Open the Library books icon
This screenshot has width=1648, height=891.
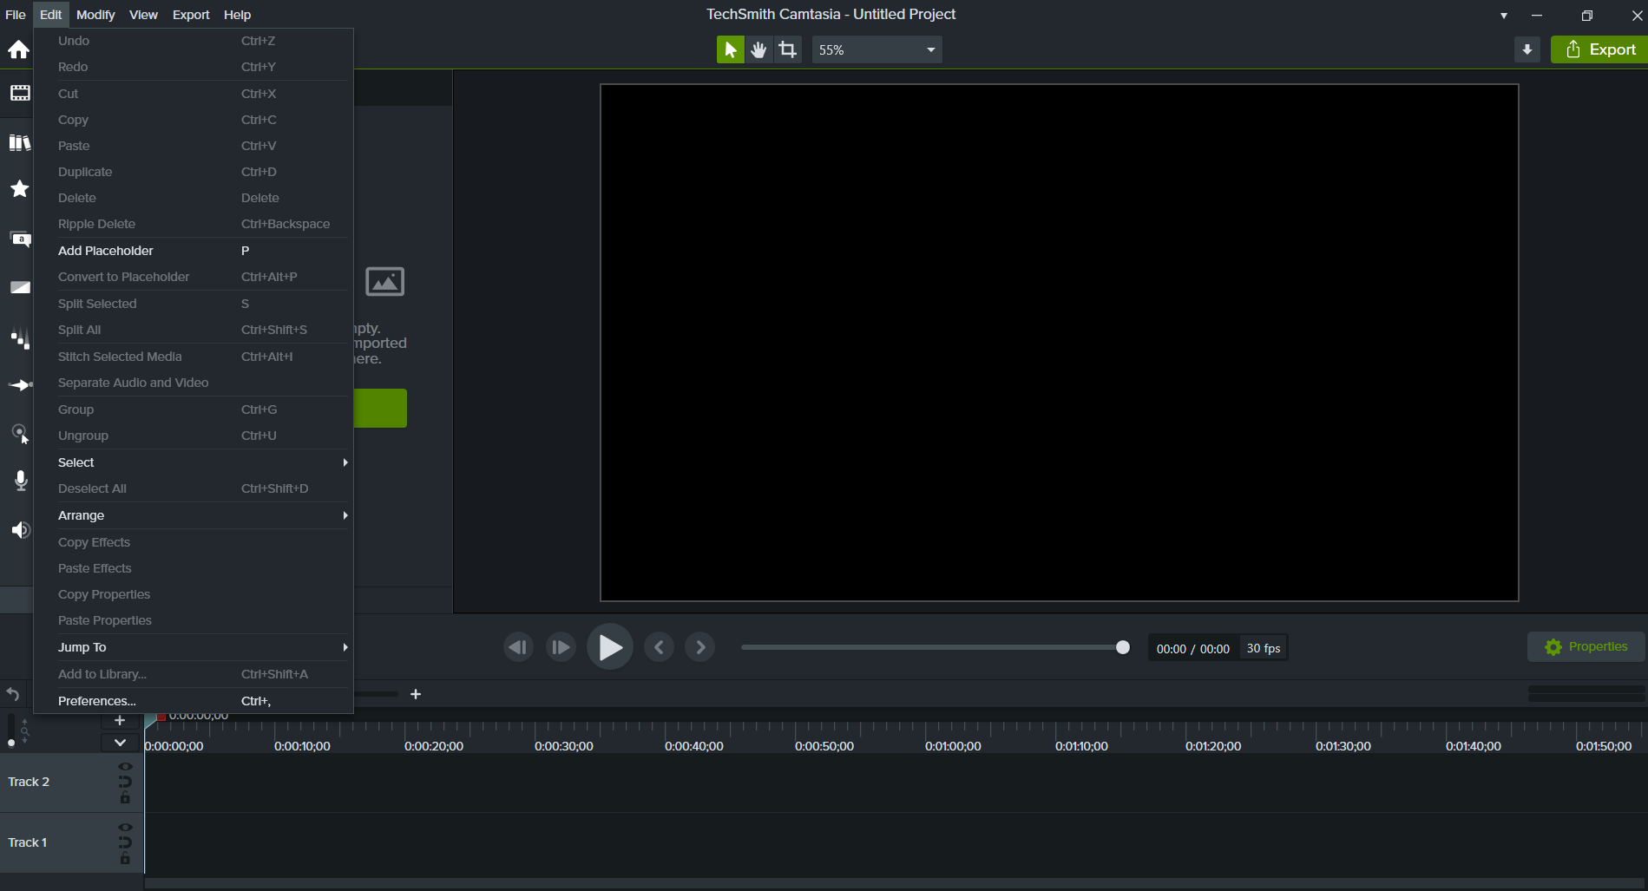19,142
